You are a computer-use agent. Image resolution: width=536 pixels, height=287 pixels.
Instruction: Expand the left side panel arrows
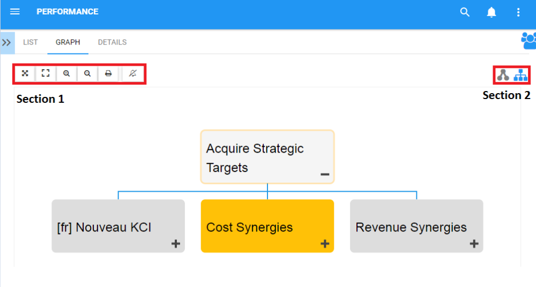coord(7,42)
